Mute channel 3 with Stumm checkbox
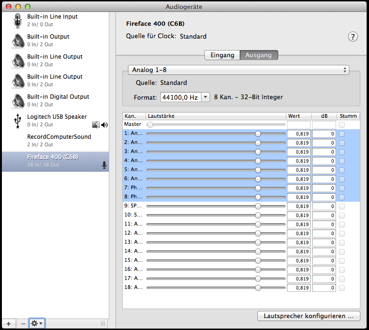Viewport: 369px width, 330px height. point(342,152)
